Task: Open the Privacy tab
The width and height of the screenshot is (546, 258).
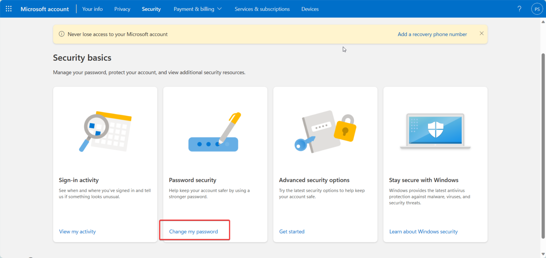Action: pos(122,9)
